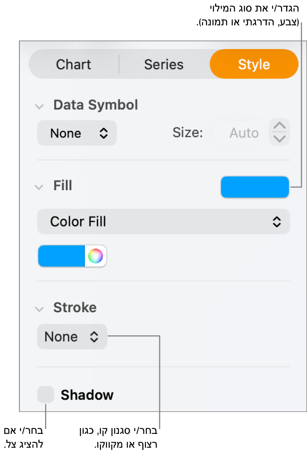Click the Stroke section heading
This screenshot has height=453, width=307.
pyautogui.click(x=75, y=307)
